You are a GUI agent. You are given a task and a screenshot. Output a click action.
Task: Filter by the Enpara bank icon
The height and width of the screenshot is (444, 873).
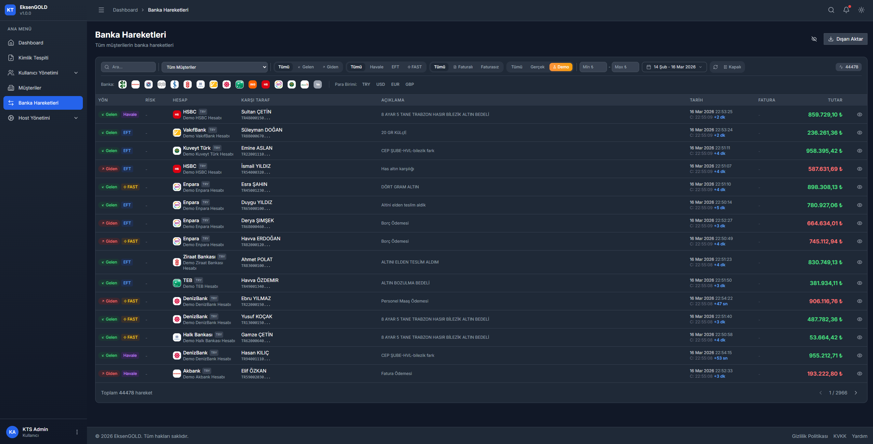279,84
